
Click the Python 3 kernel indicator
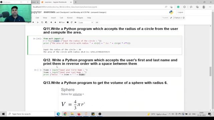179,18
